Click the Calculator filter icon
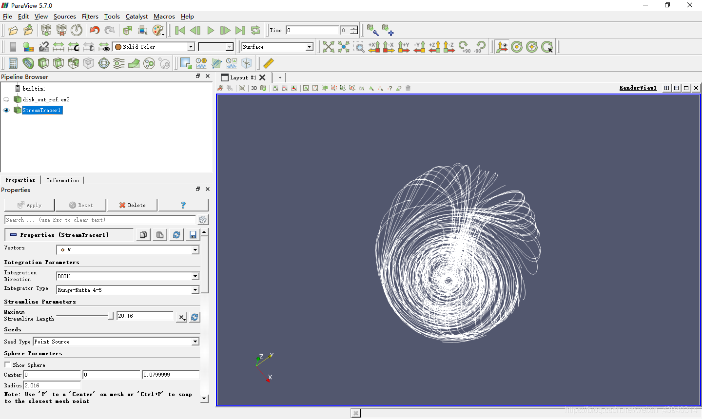702x419 pixels. [13, 63]
